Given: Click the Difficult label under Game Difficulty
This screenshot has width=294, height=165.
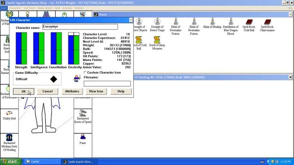Looking at the screenshot, I should 22,79.
